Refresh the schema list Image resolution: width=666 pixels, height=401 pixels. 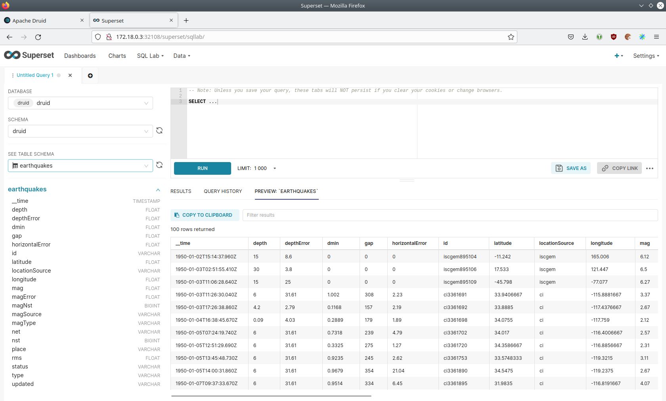159,131
